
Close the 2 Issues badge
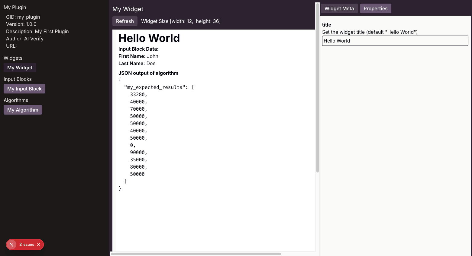click(x=38, y=245)
